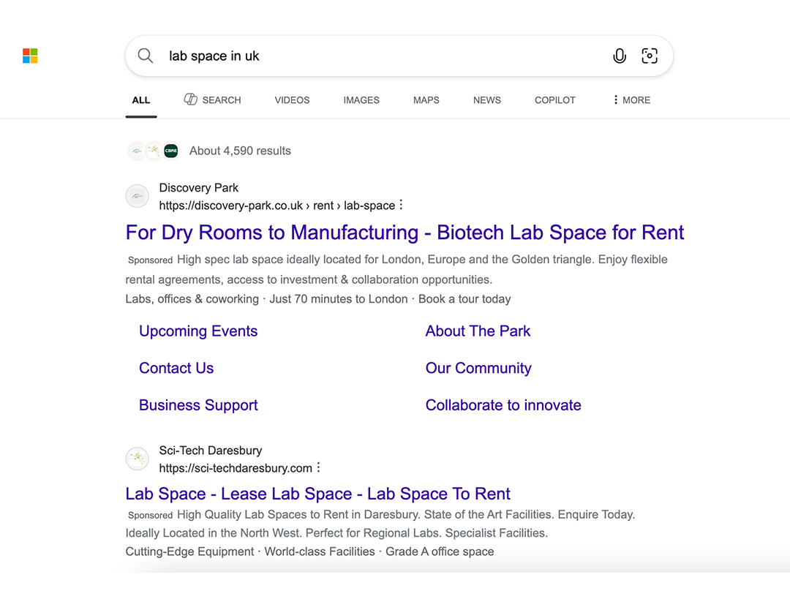Start voice search with microphone icon
The image size is (790, 591).
619,56
